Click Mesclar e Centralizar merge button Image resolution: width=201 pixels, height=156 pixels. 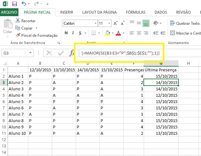pyautogui.click(x=185, y=33)
